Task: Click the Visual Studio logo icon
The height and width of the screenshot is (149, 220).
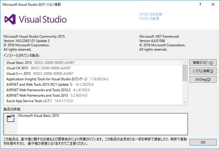Action: point(10,19)
